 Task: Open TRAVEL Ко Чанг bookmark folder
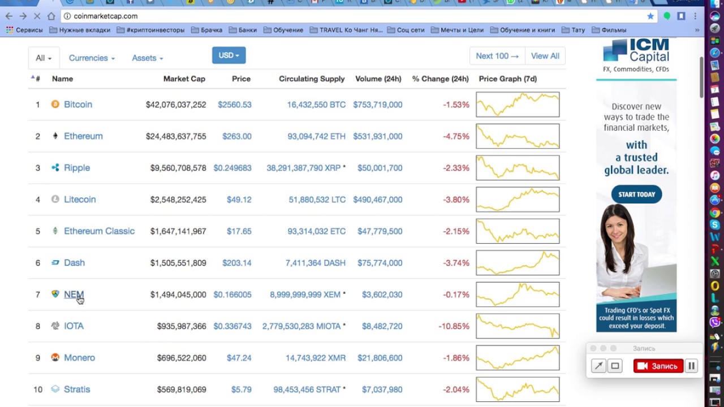(346, 30)
